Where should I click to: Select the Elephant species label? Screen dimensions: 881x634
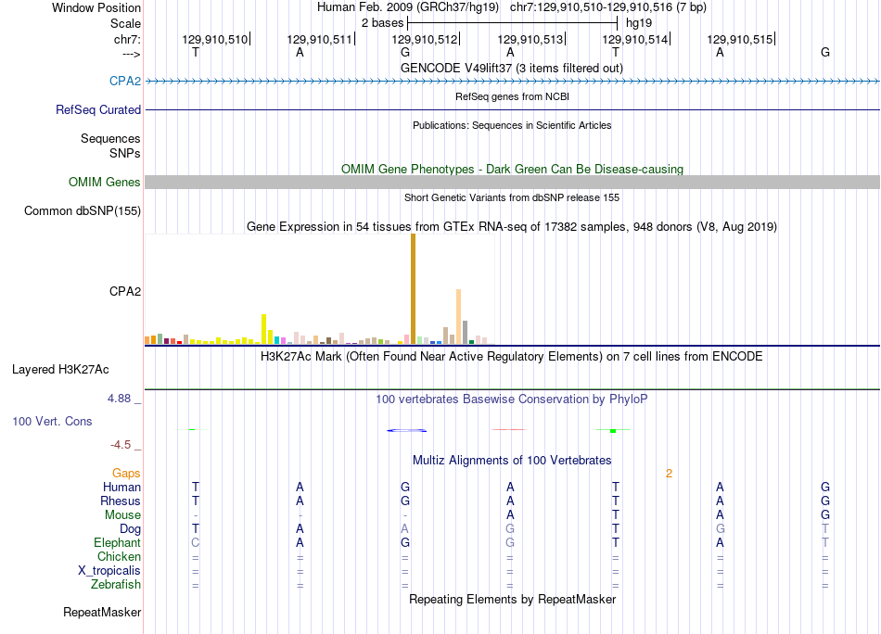click(117, 542)
